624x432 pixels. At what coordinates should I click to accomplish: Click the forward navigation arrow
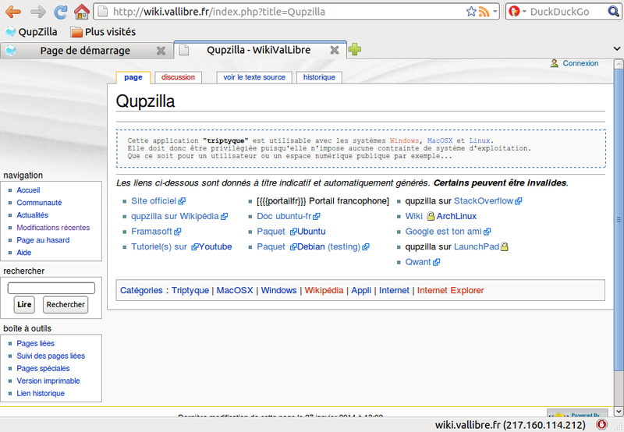37,12
